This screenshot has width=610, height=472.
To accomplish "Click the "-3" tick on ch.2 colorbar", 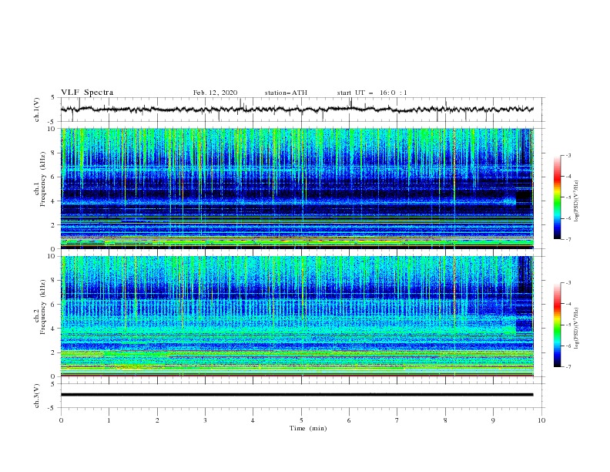I will pyautogui.click(x=568, y=283).
